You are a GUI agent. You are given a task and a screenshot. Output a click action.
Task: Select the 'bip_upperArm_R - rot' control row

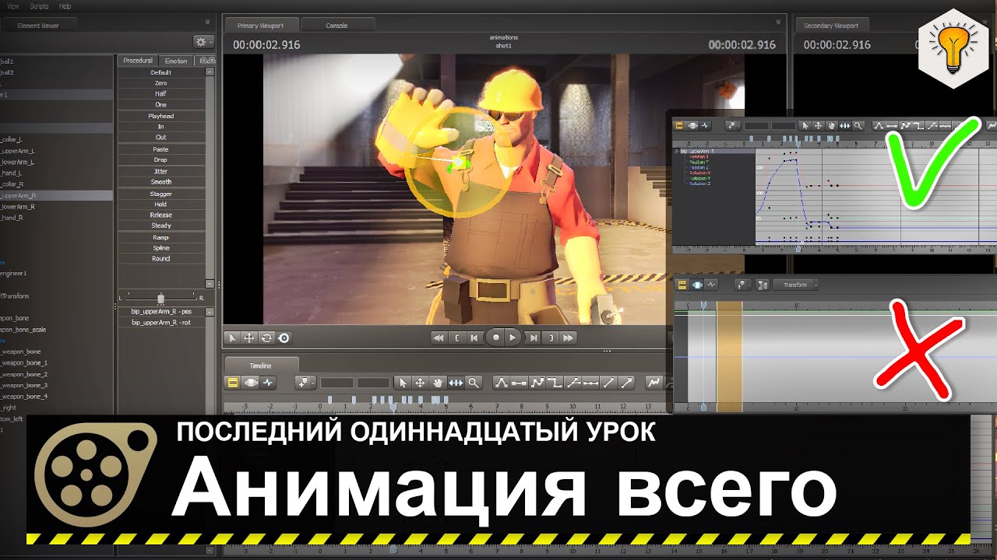tap(160, 322)
